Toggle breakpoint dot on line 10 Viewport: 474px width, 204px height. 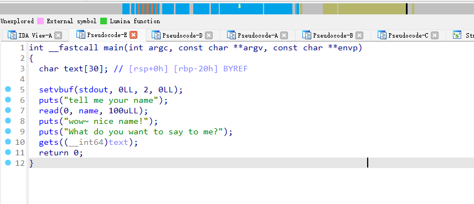[8, 142]
